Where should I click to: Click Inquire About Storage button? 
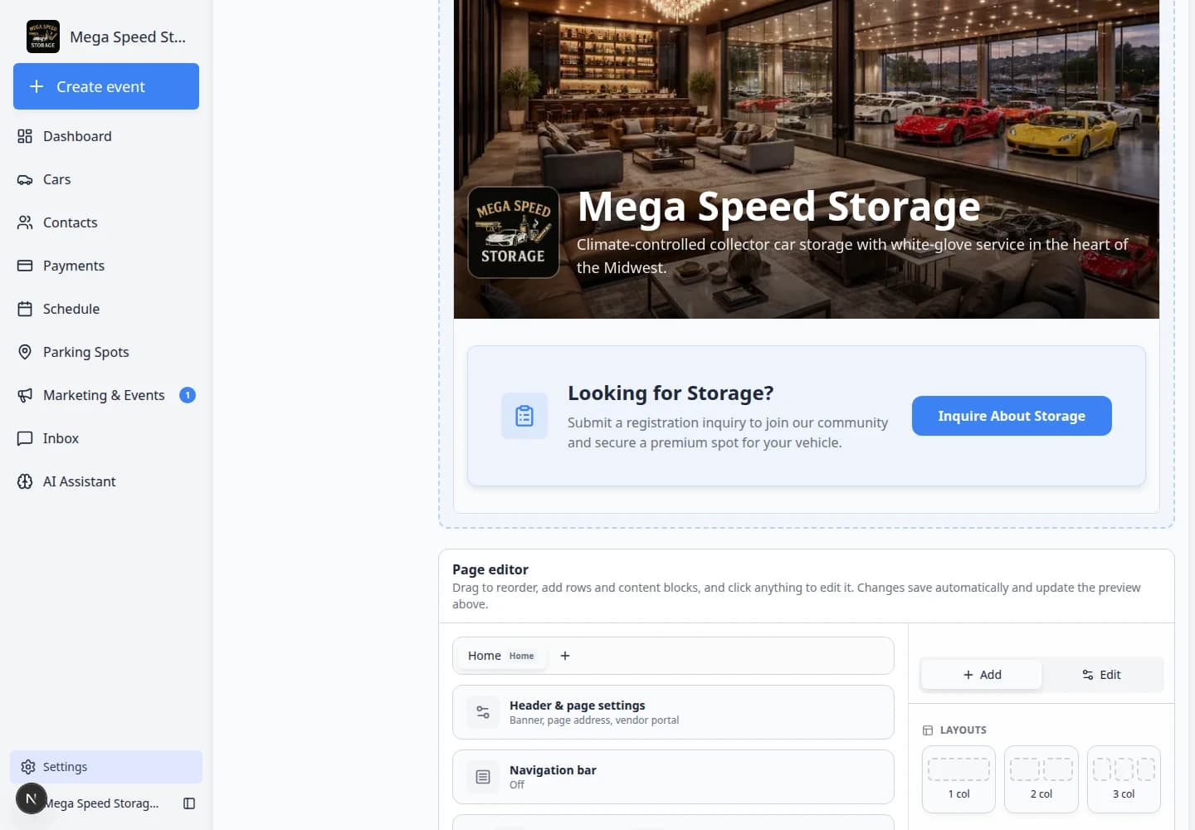[1012, 416]
